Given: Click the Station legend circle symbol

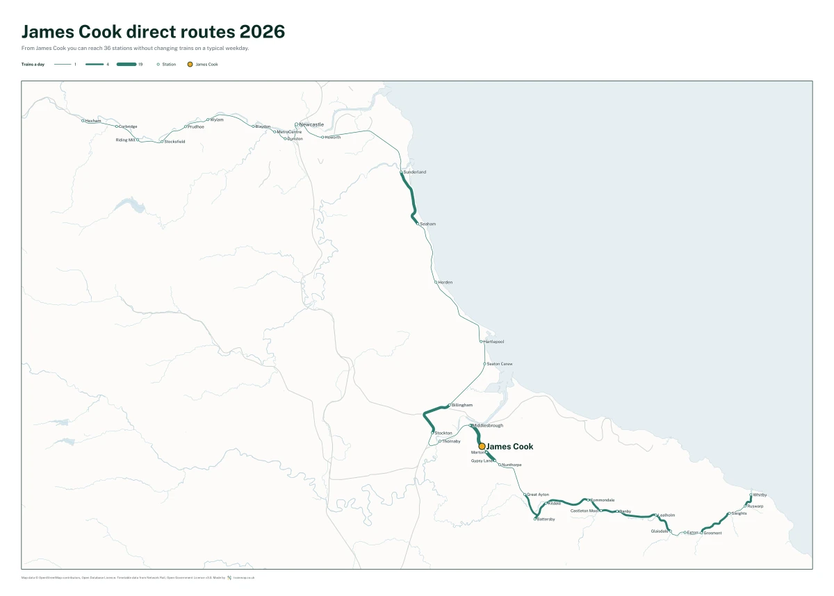Looking at the screenshot, I should 158,64.
